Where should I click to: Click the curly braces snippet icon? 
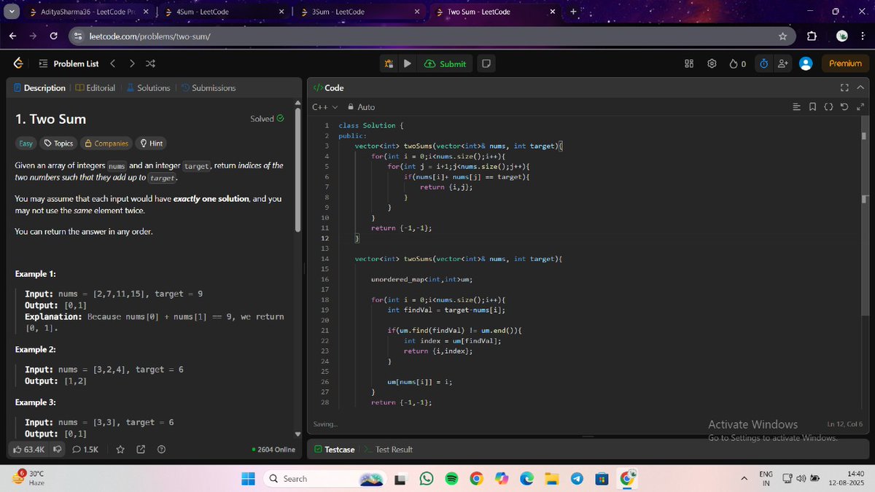click(x=828, y=107)
